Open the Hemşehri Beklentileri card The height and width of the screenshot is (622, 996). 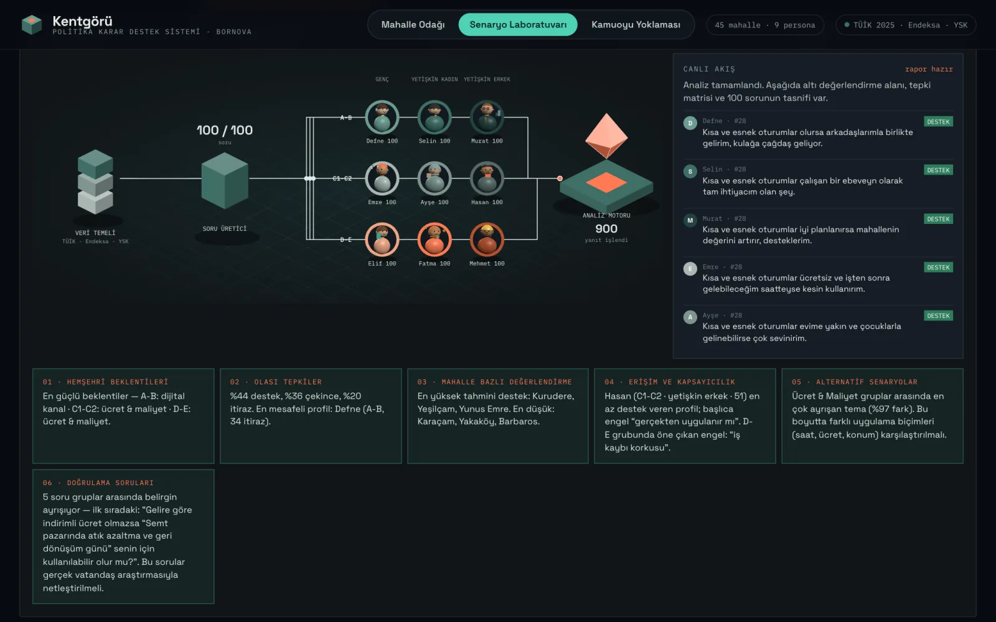click(123, 416)
